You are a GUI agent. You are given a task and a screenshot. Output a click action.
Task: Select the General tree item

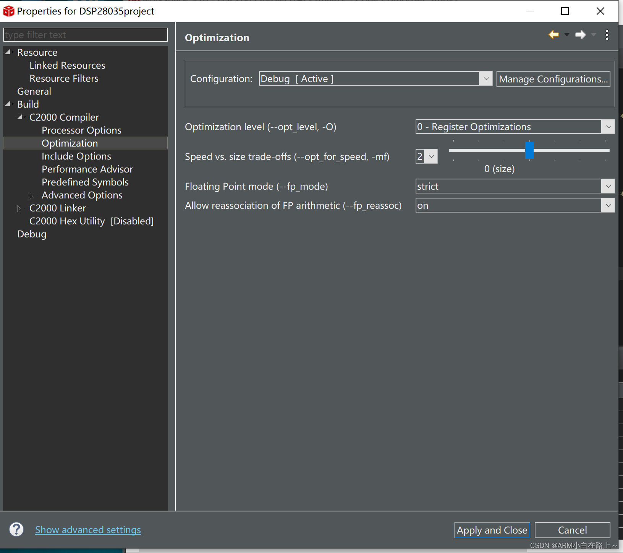click(x=34, y=91)
